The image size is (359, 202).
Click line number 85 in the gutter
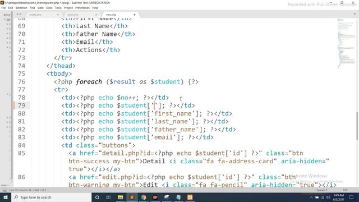coord(21,153)
